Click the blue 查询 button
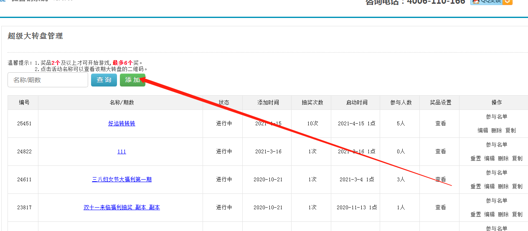The height and width of the screenshot is (231, 528). pos(104,80)
